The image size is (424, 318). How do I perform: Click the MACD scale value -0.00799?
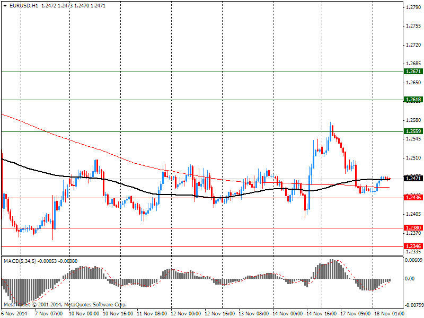[x=414, y=305]
